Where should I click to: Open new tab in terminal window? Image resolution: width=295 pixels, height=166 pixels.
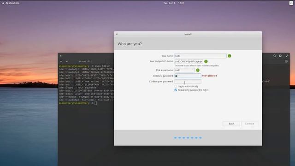click(61, 61)
